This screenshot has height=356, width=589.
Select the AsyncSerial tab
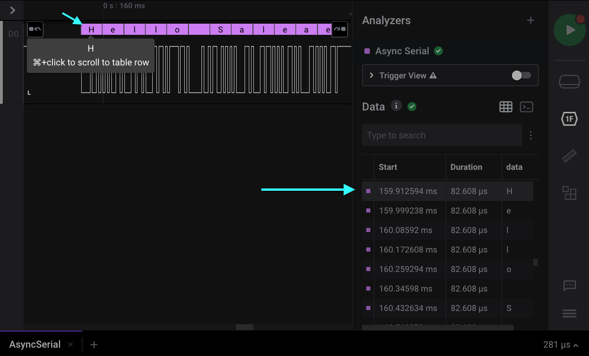coord(35,344)
